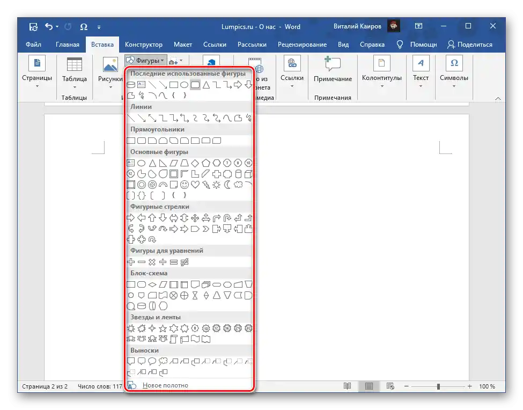Select the Lightning Bolt shape

tap(206, 185)
